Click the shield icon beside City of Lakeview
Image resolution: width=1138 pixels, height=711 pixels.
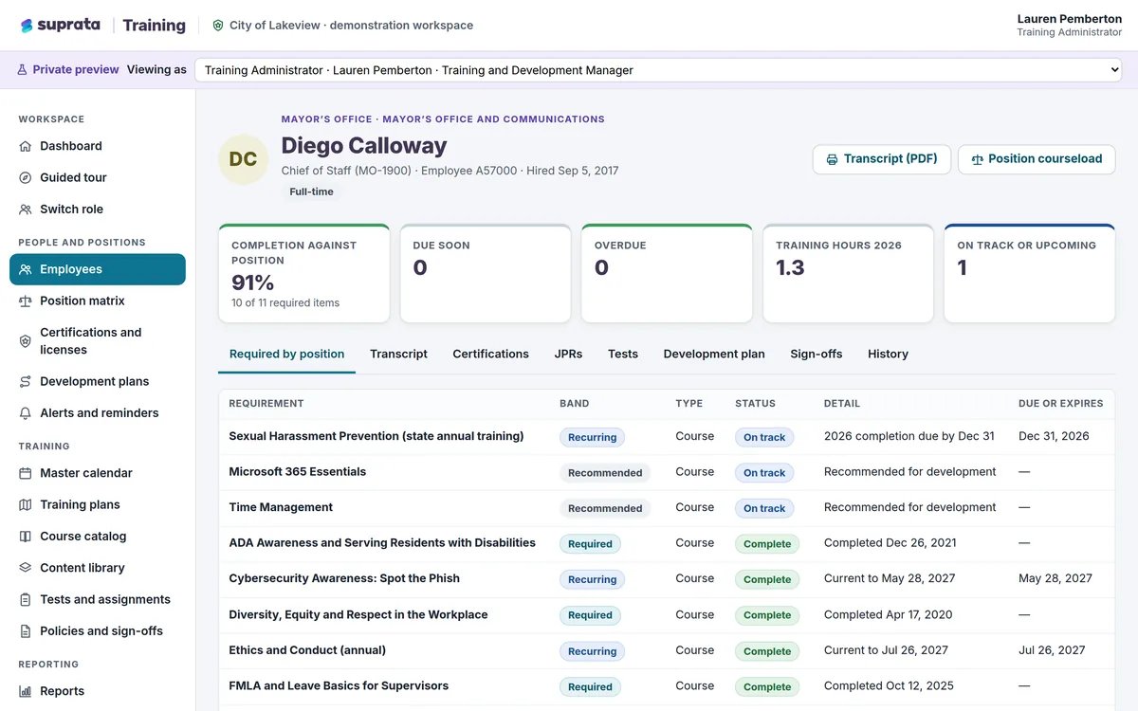pyautogui.click(x=218, y=26)
